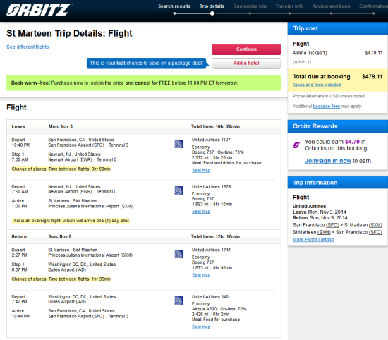Open Seat map for United 1741
Viewport: 388px width, 340px height.
201,275
